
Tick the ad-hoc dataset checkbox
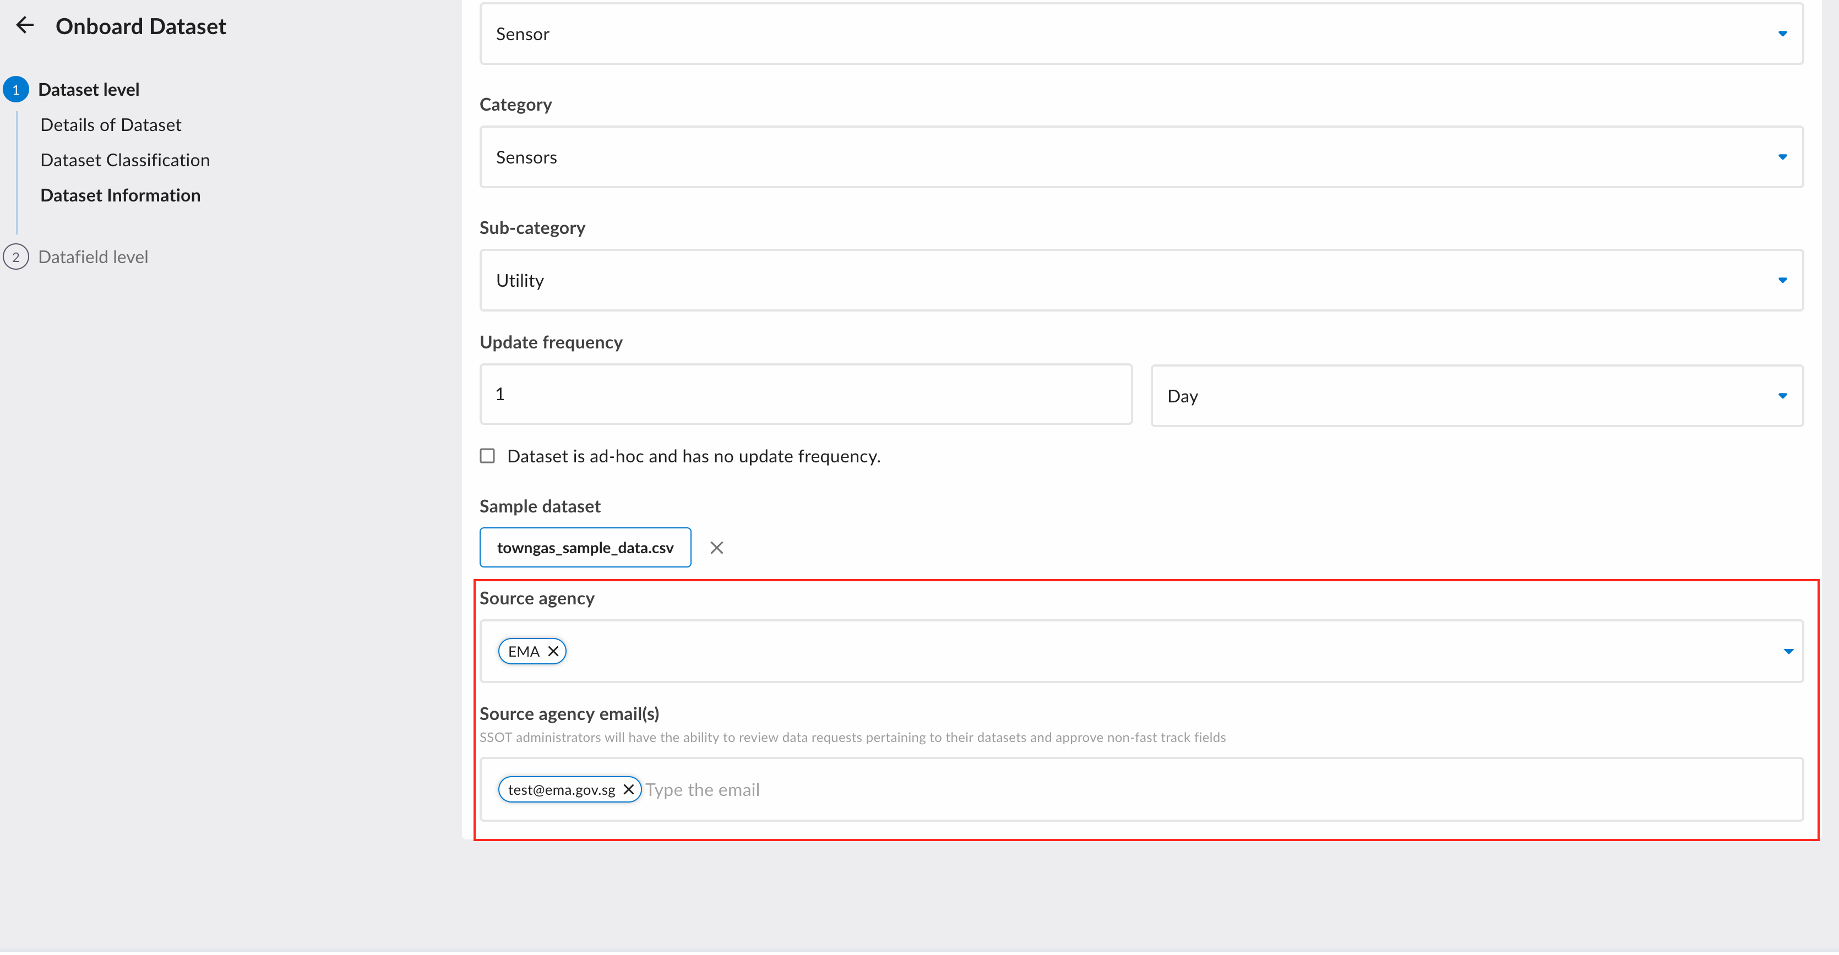pyautogui.click(x=487, y=456)
